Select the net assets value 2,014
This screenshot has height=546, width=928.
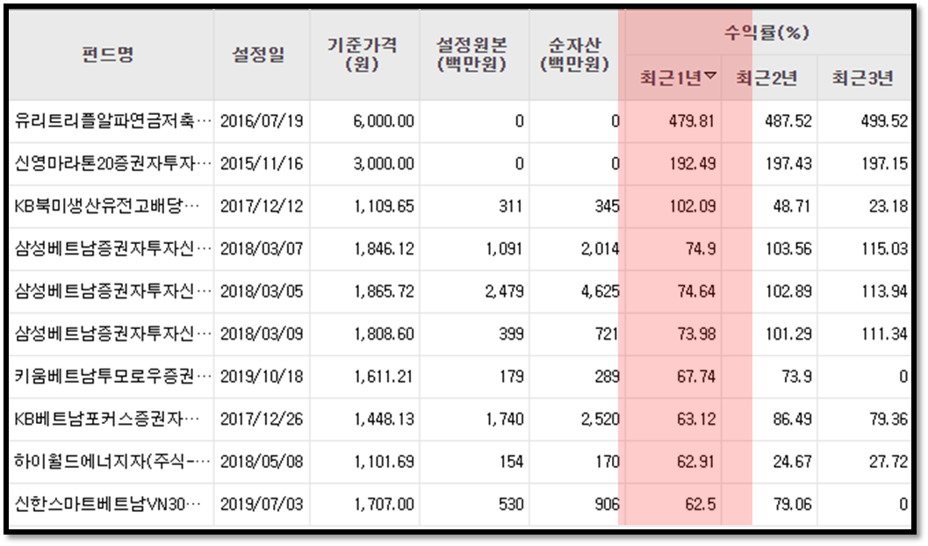click(x=601, y=249)
